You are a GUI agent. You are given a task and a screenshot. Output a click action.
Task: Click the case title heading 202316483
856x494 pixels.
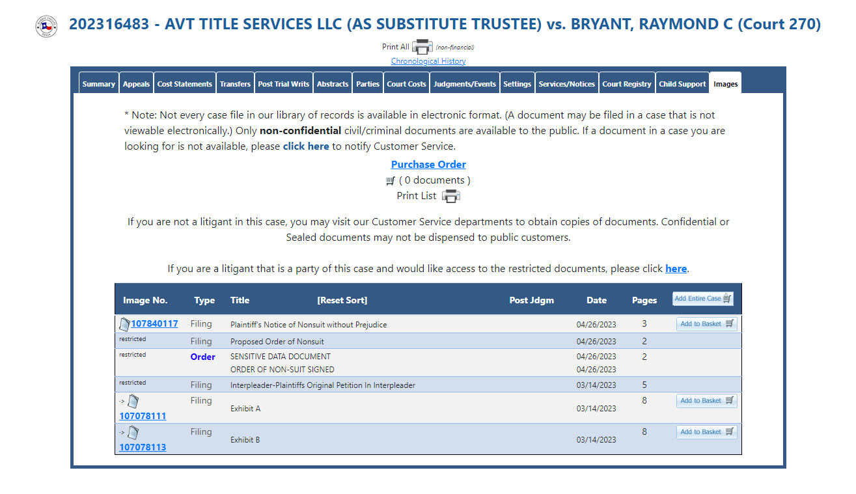(445, 25)
